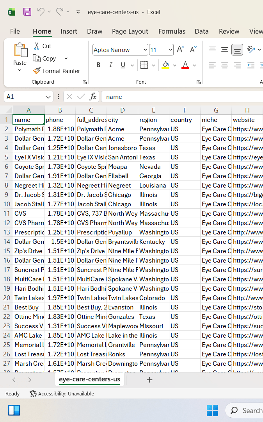The width and height of the screenshot is (263, 422).
Task: Toggle Center alignment icon
Action: click(x=225, y=65)
